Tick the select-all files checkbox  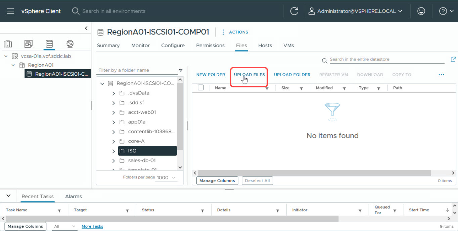(201, 88)
